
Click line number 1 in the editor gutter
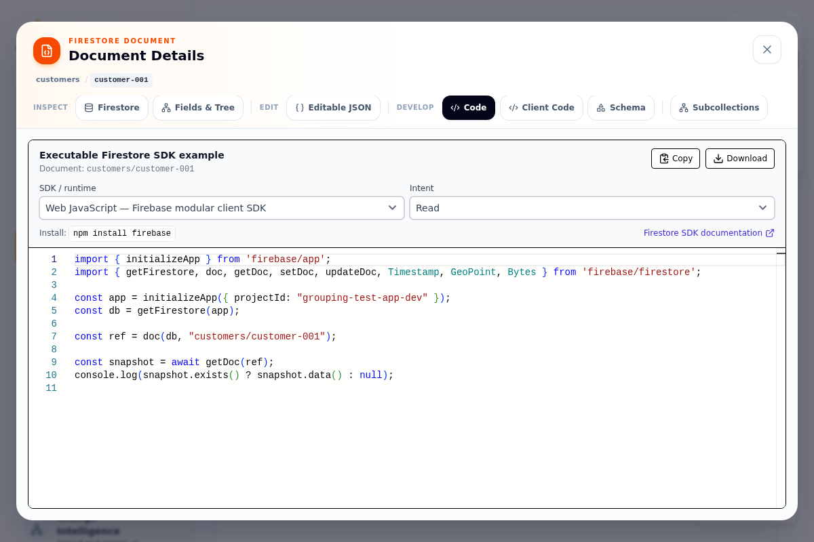tap(54, 259)
